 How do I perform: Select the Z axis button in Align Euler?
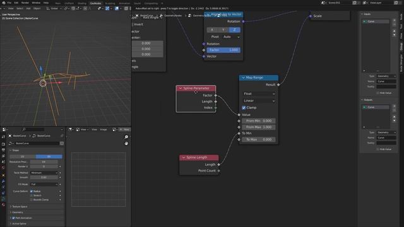(x=234, y=30)
